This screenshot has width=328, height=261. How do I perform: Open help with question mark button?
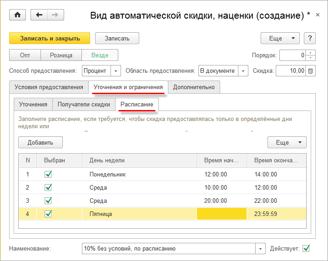coord(309,38)
